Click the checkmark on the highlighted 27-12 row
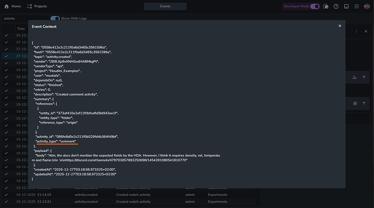 (x=6, y=56)
